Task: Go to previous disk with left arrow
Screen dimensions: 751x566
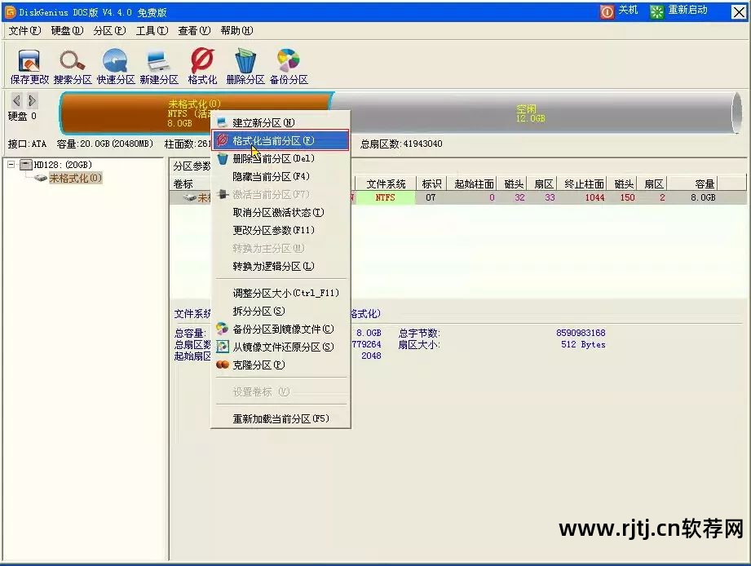Action: click(x=17, y=100)
